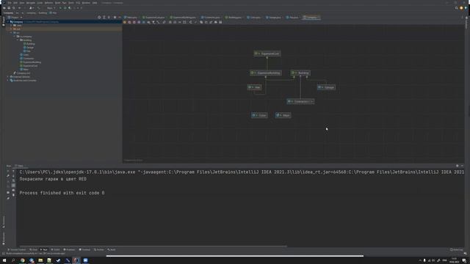
Task: Click Clear All trash icon in console
Action: 13,195
